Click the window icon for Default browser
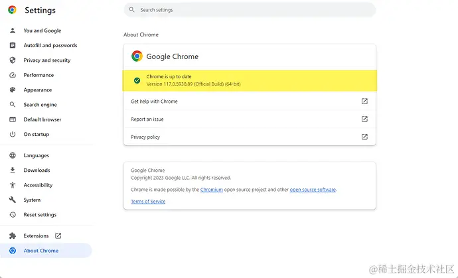Viewport: 458px width, 278px height. pos(13,119)
